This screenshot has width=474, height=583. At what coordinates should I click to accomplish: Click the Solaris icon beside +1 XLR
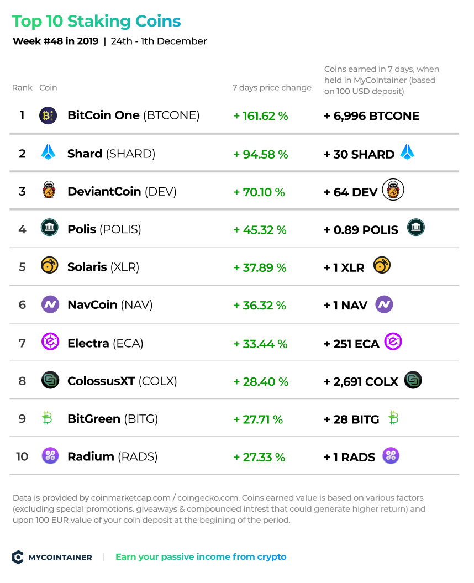click(382, 265)
